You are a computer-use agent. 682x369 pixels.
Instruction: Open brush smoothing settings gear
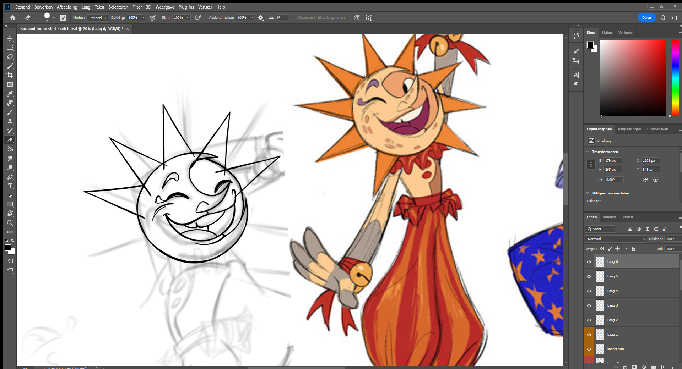pos(261,18)
